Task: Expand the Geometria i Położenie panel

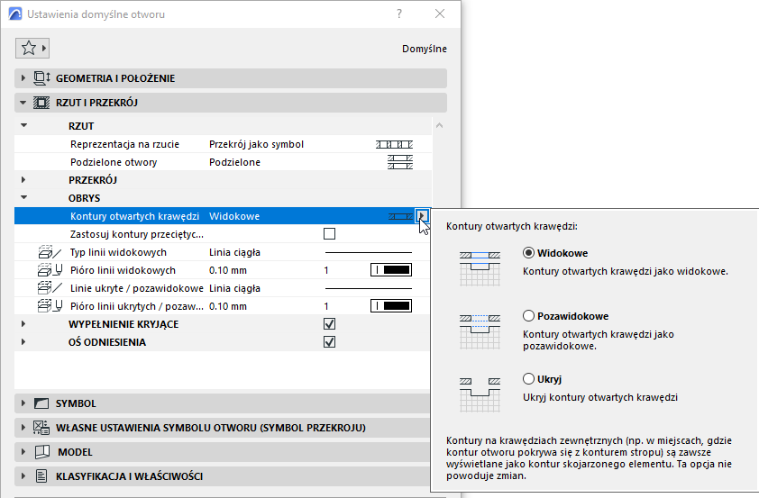Action: coord(23,77)
